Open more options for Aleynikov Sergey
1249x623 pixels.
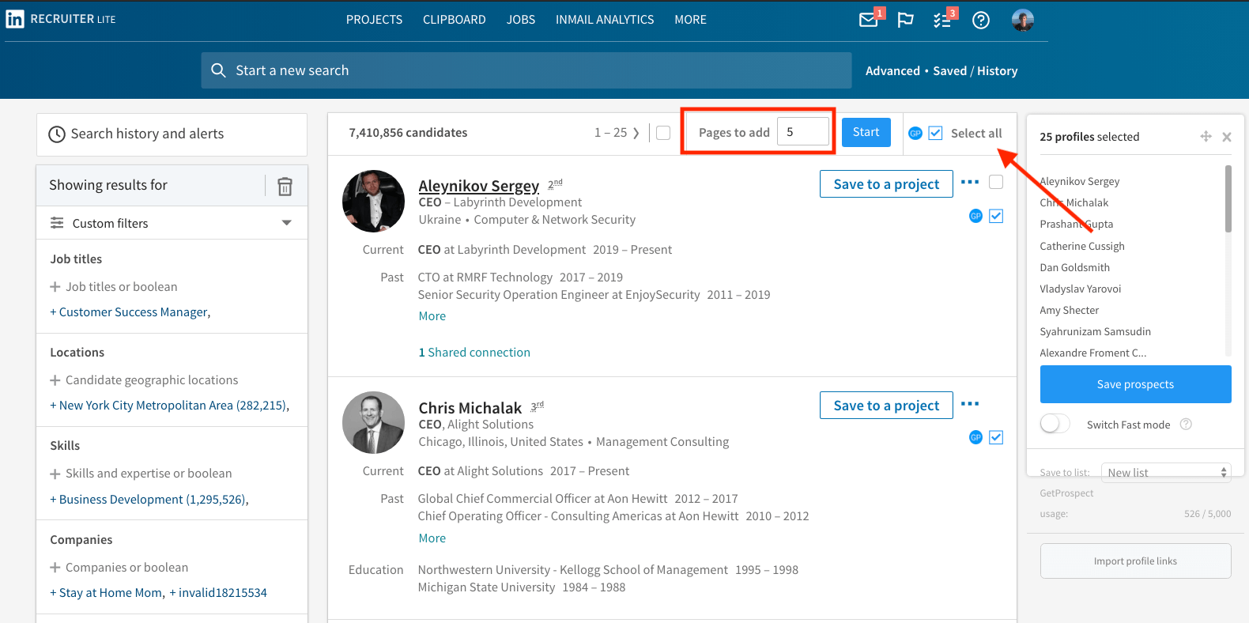pos(970,182)
